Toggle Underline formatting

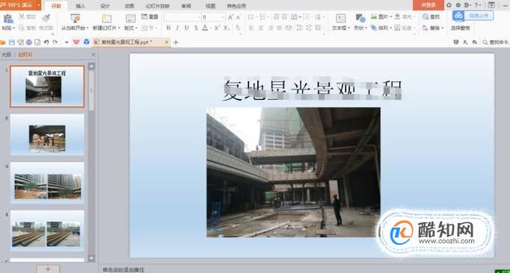pos(186,28)
